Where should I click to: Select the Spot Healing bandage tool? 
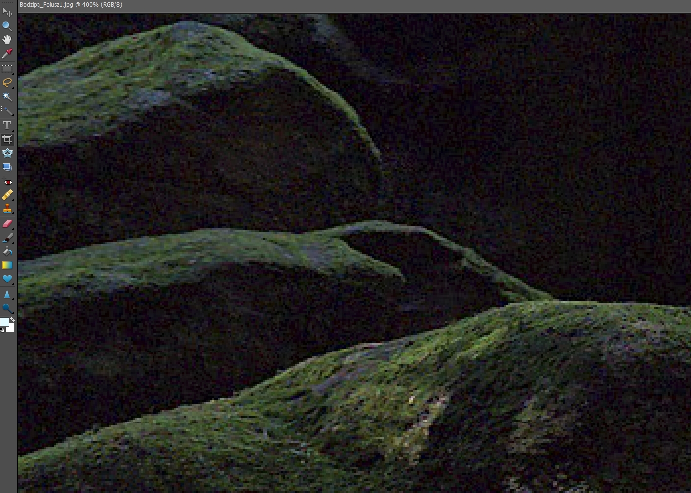[7, 195]
